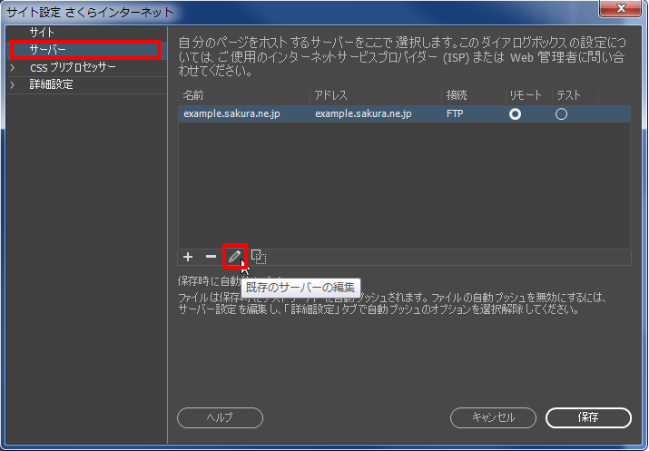Expand the CSS プリプロセッサー chevron arrow
649x451 pixels.
coord(13,67)
